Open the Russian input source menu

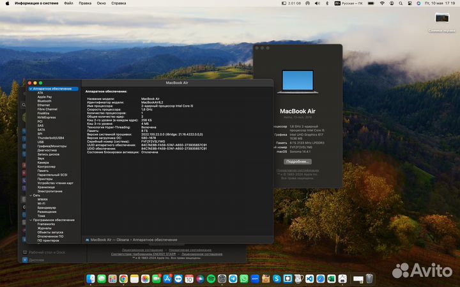(x=349, y=3)
